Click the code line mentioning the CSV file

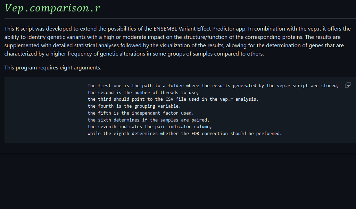click(x=173, y=99)
